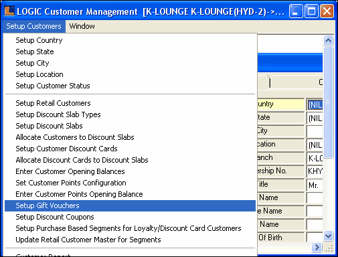
Task: Click the City input field
Action: [x=315, y=132]
